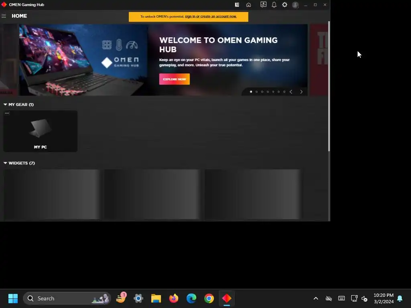Viewport: 411px width, 308px height.
Task: Open Windows notification bell in tray
Action: pos(400,298)
